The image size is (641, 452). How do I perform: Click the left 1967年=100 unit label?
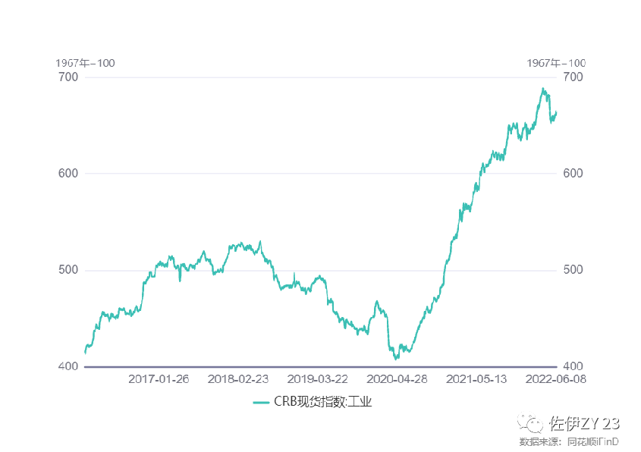click(85, 63)
